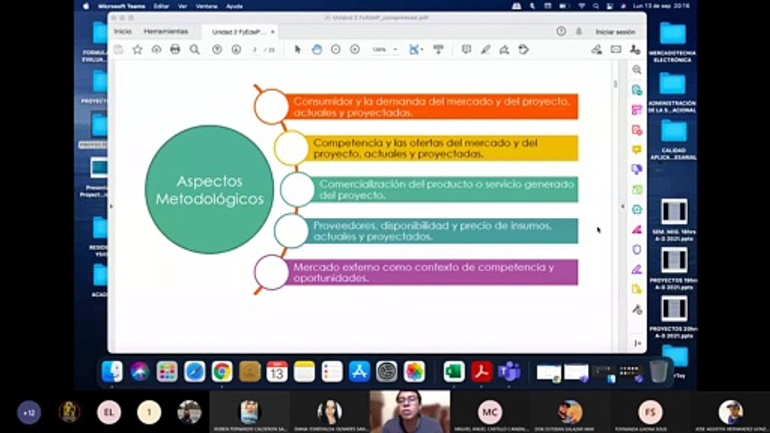Open Export PDF tool in the right panel
The width and height of the screenshot is (770, 433).
(636, 90)
